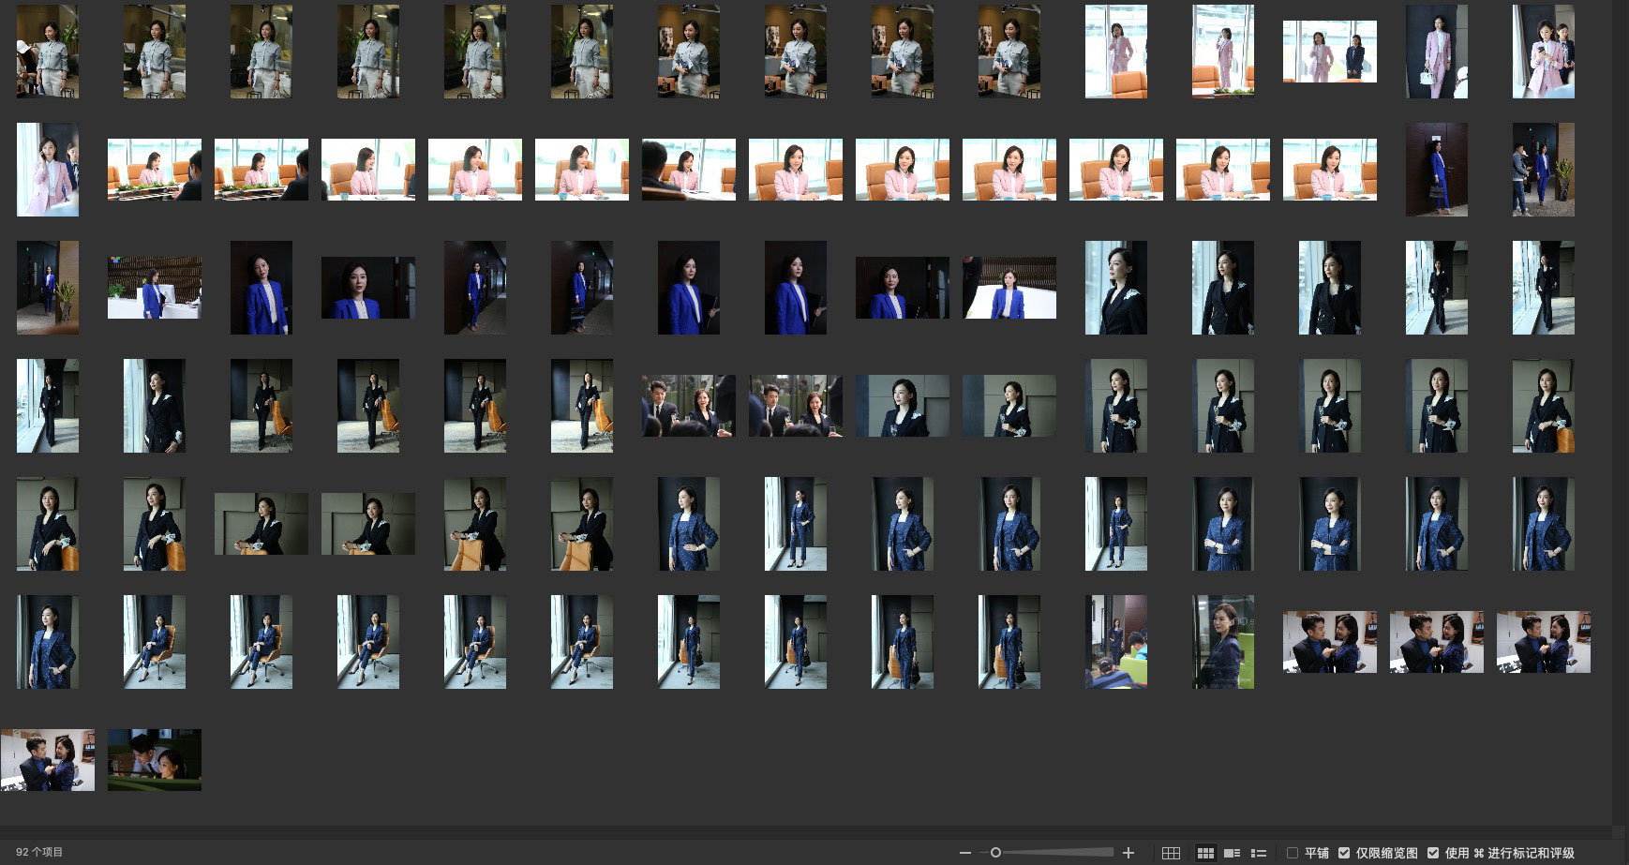Open the landscape photo of two women by window
The width and height of the screenshot is (1629, 865).
pyautogui.click(x=1330, y=52)
